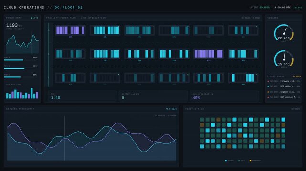Click the degraded node in the top fleet row
This screenshot has height=171, width=306.
[218, 120]
